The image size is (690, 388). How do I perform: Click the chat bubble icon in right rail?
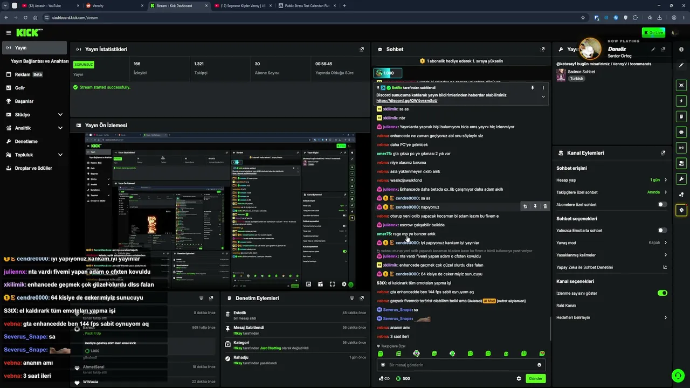click(681, 132)
